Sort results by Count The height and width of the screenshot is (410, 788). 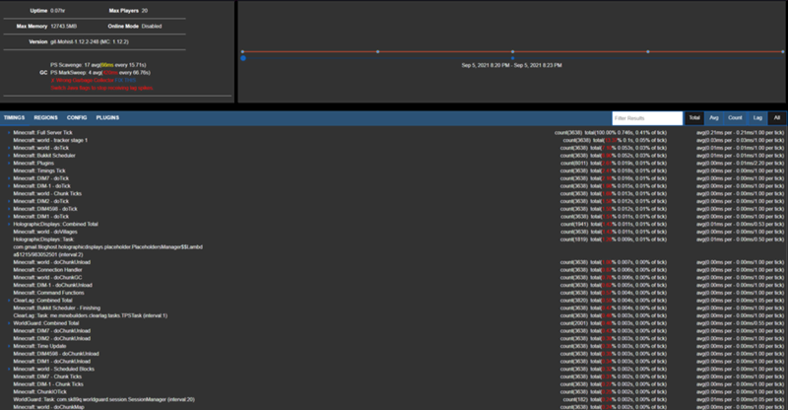tap(735, 117)
